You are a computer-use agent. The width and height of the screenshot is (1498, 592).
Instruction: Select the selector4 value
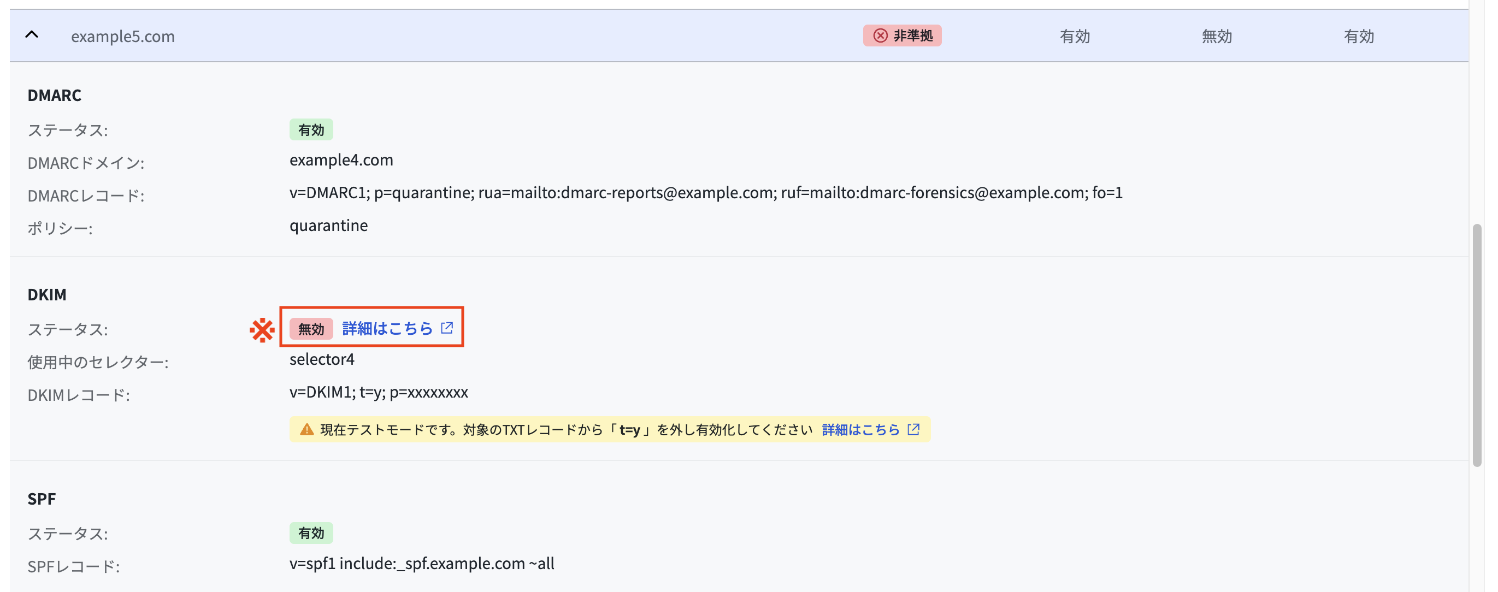[322, 359]
